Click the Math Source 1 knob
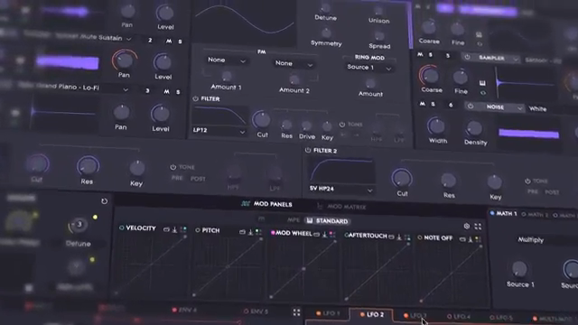Screen dimensions: 578x325 (x=519, y=269)
